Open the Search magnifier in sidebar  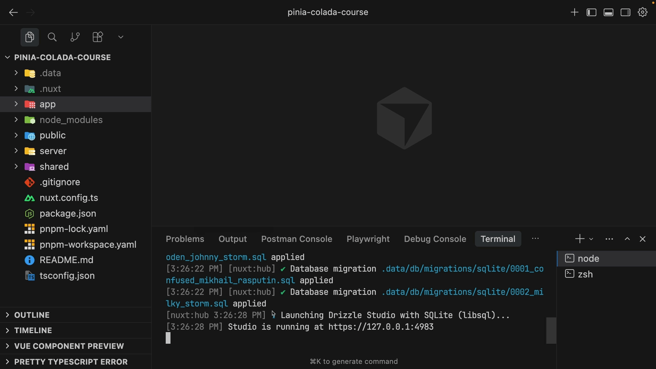(x=52, y=37)
